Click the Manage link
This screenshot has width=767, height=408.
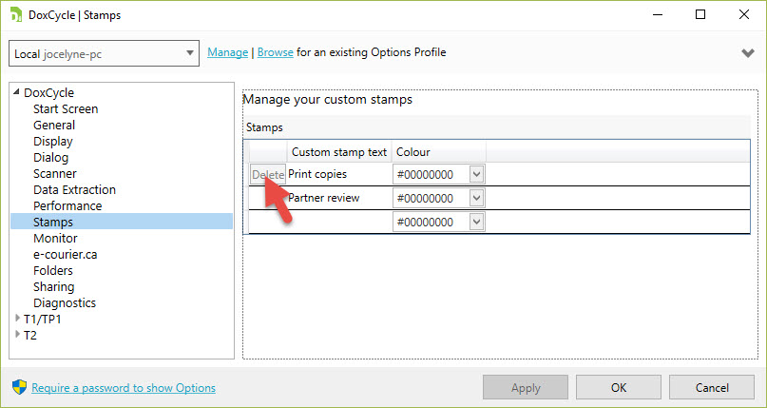(227, 52)
